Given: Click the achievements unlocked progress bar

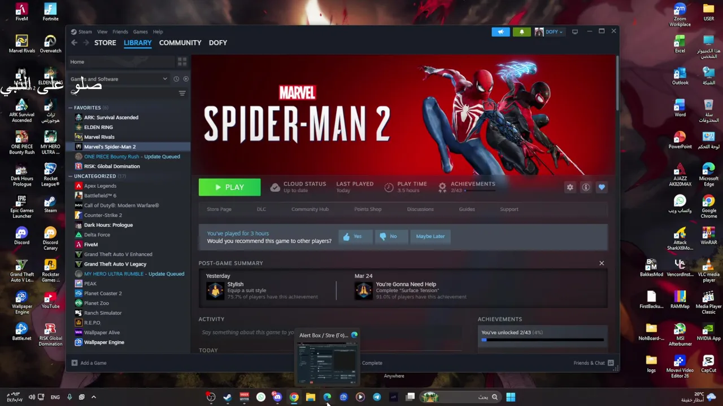Looking at the screenshot, I should [542, 340].
